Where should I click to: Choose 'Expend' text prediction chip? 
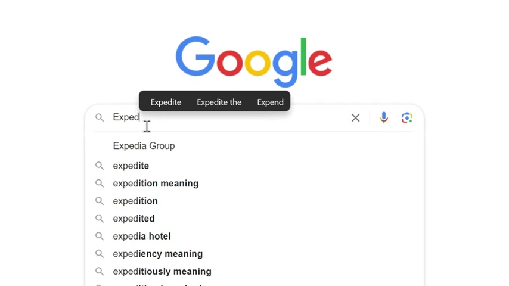coord(270,102)
